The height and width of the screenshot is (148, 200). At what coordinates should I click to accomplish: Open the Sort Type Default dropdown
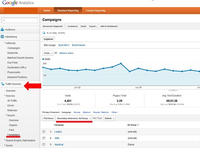click(x=109, y=118)
